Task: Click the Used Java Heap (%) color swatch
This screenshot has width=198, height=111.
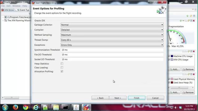Action: point(172,83)
